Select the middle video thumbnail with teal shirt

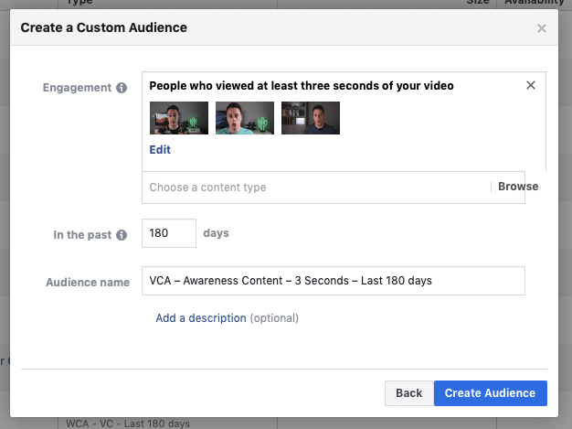pyautogui.click(x=244, y=118)
